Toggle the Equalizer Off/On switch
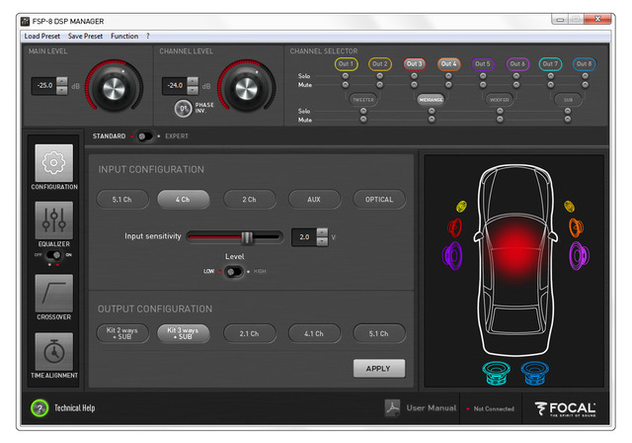 (53, 254)
